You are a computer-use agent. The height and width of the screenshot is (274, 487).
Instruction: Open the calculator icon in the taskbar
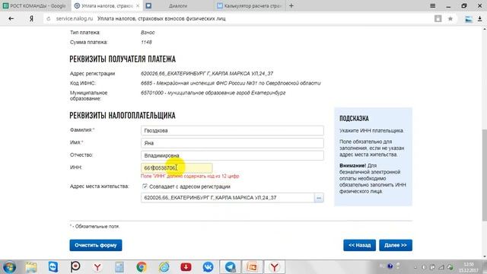coord(119,267)
